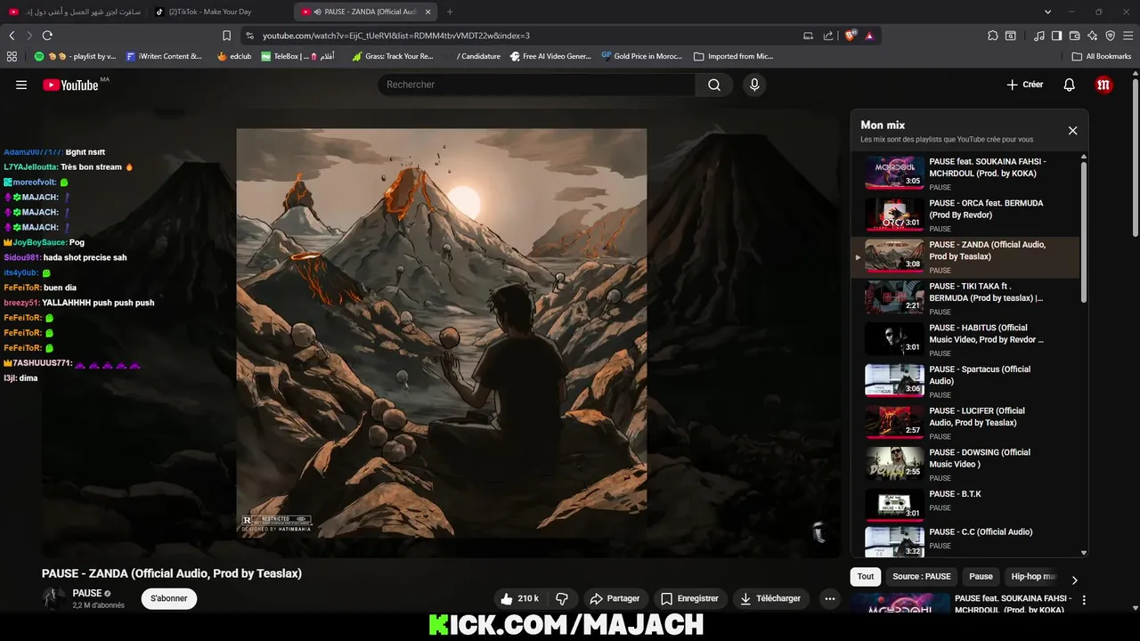Play ORCA feat. BERMUDA in playlist
This screenshot has height=641, width=1140.
pyautogui.click(x=966, y=214)
